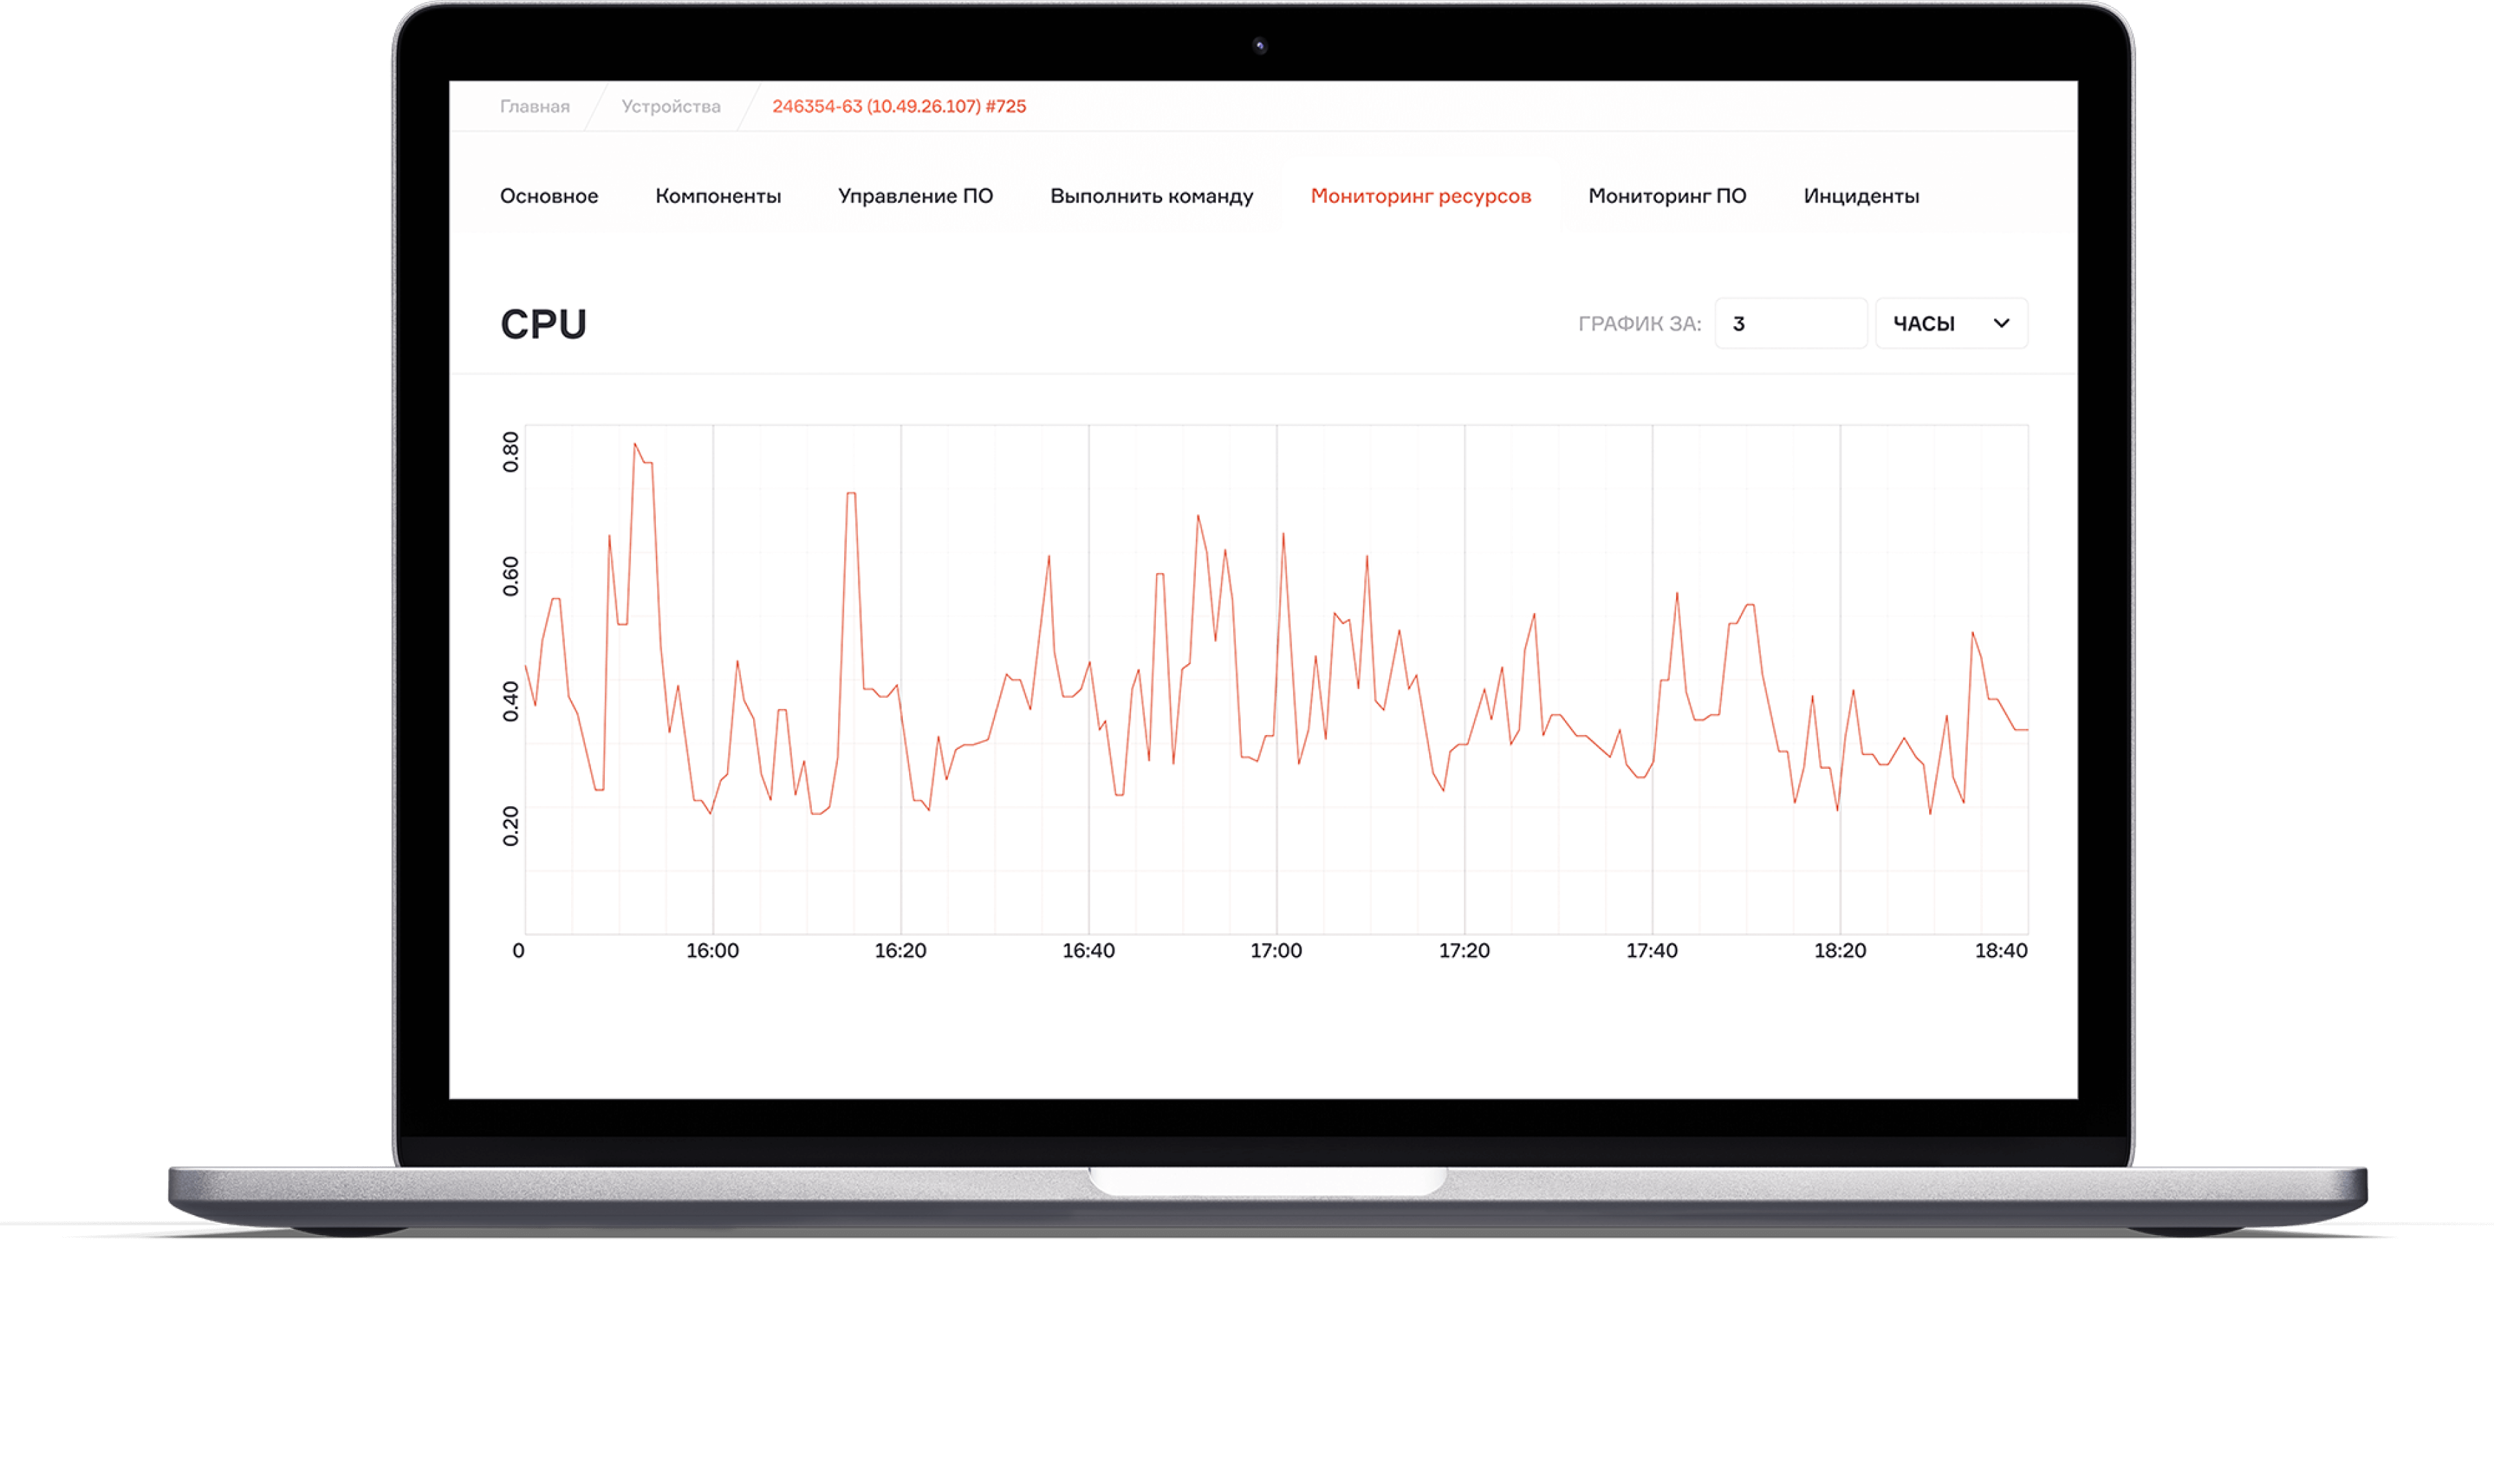Viewport: 2494px width, 1484px height.
Task: Click the 16:40 axis label
Action: tap(1088, 950)
